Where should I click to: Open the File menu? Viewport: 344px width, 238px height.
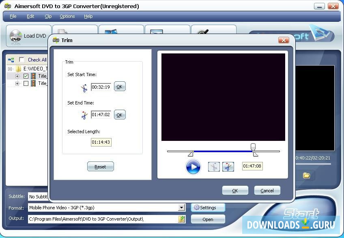(13, 17)
